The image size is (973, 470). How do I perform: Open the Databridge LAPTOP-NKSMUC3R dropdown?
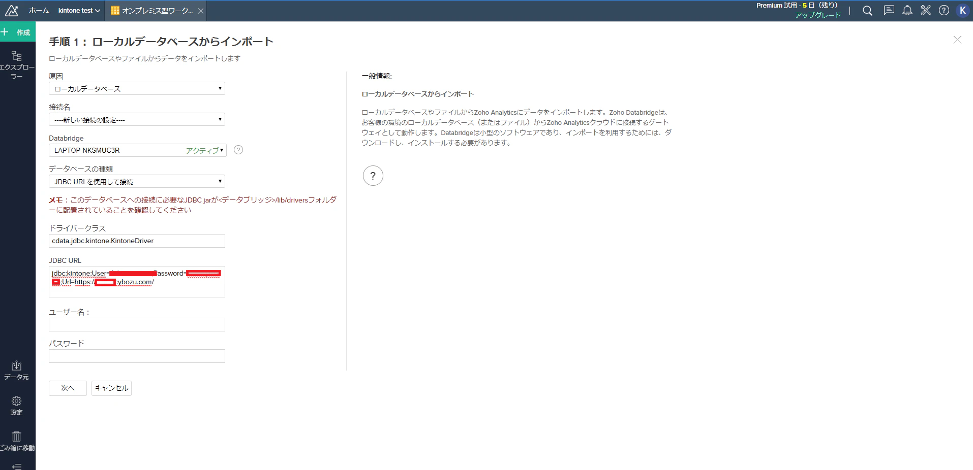pos(137,150)
